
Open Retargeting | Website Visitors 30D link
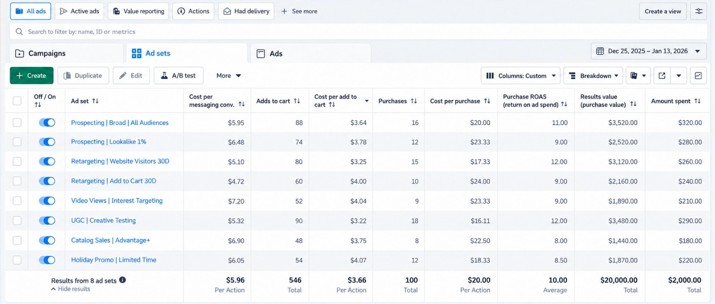point(120,161)
